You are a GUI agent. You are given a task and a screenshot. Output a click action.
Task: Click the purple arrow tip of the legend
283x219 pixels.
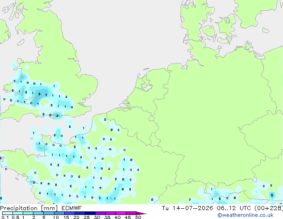[x=141, y=213]
